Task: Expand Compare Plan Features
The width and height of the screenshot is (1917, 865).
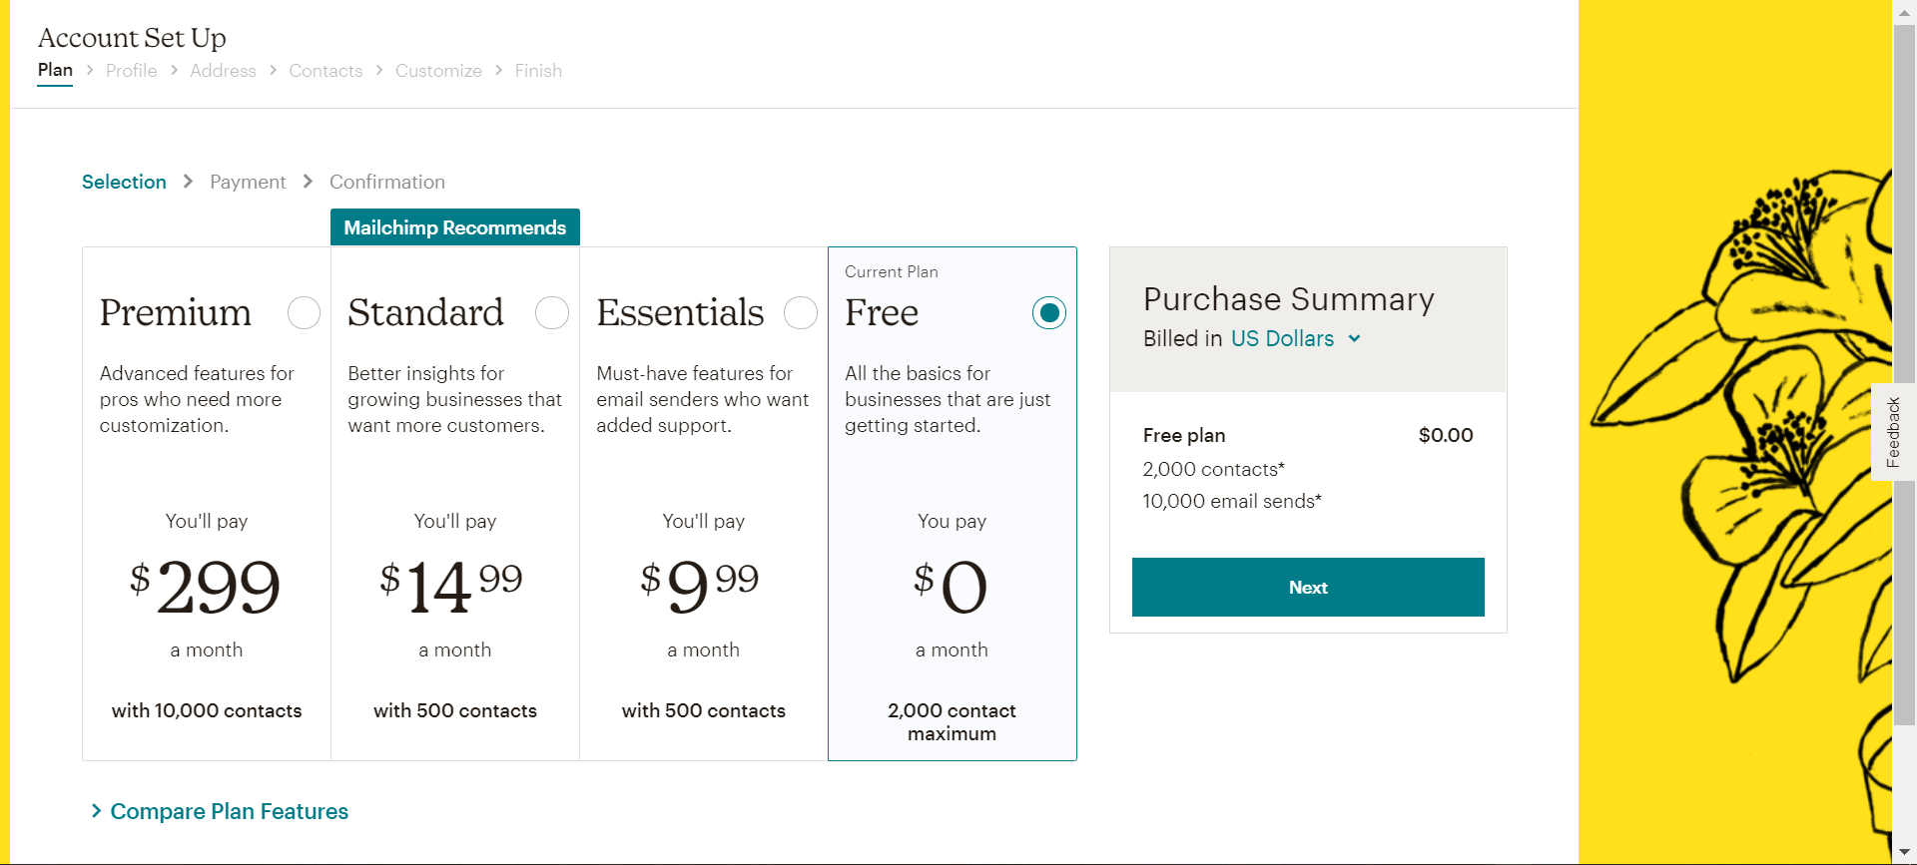Action: 229,812
